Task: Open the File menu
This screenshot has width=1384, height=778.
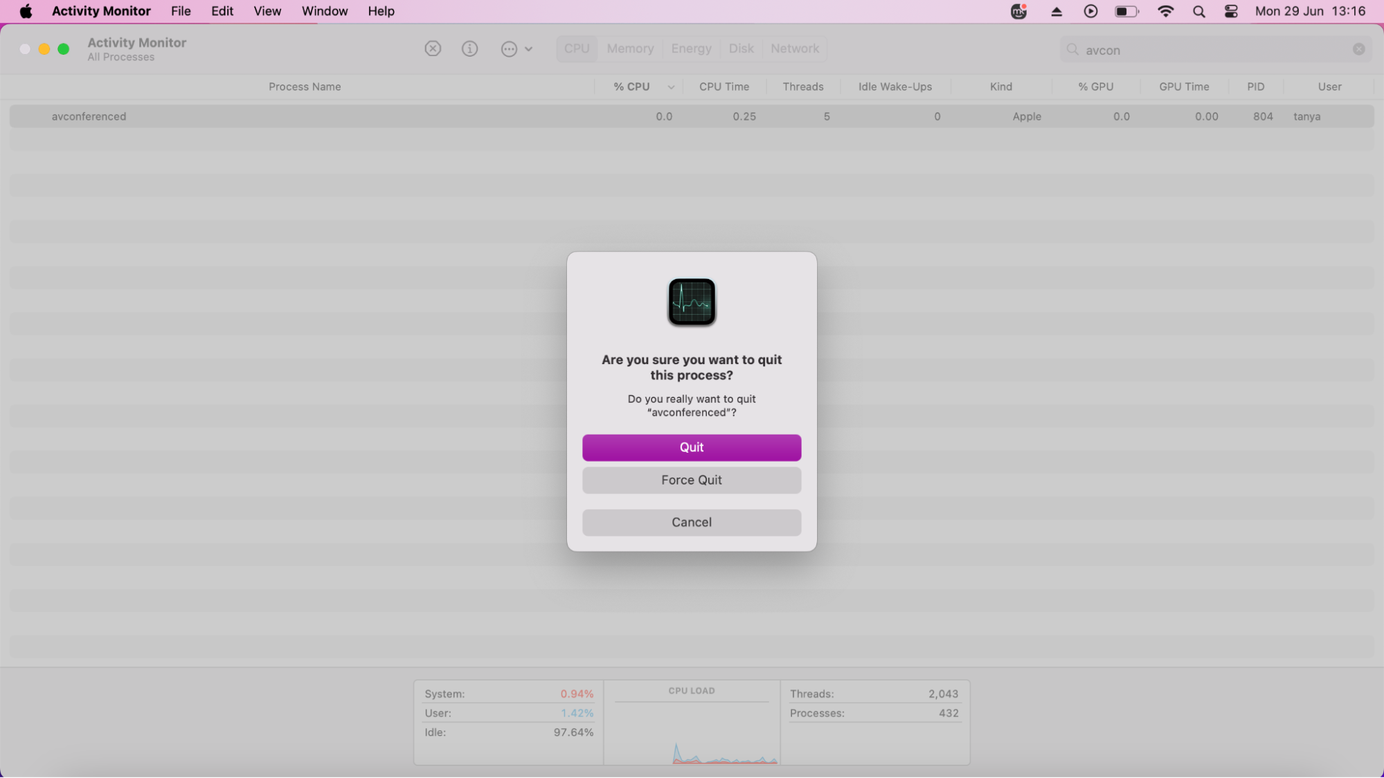Action: [181, 11]
